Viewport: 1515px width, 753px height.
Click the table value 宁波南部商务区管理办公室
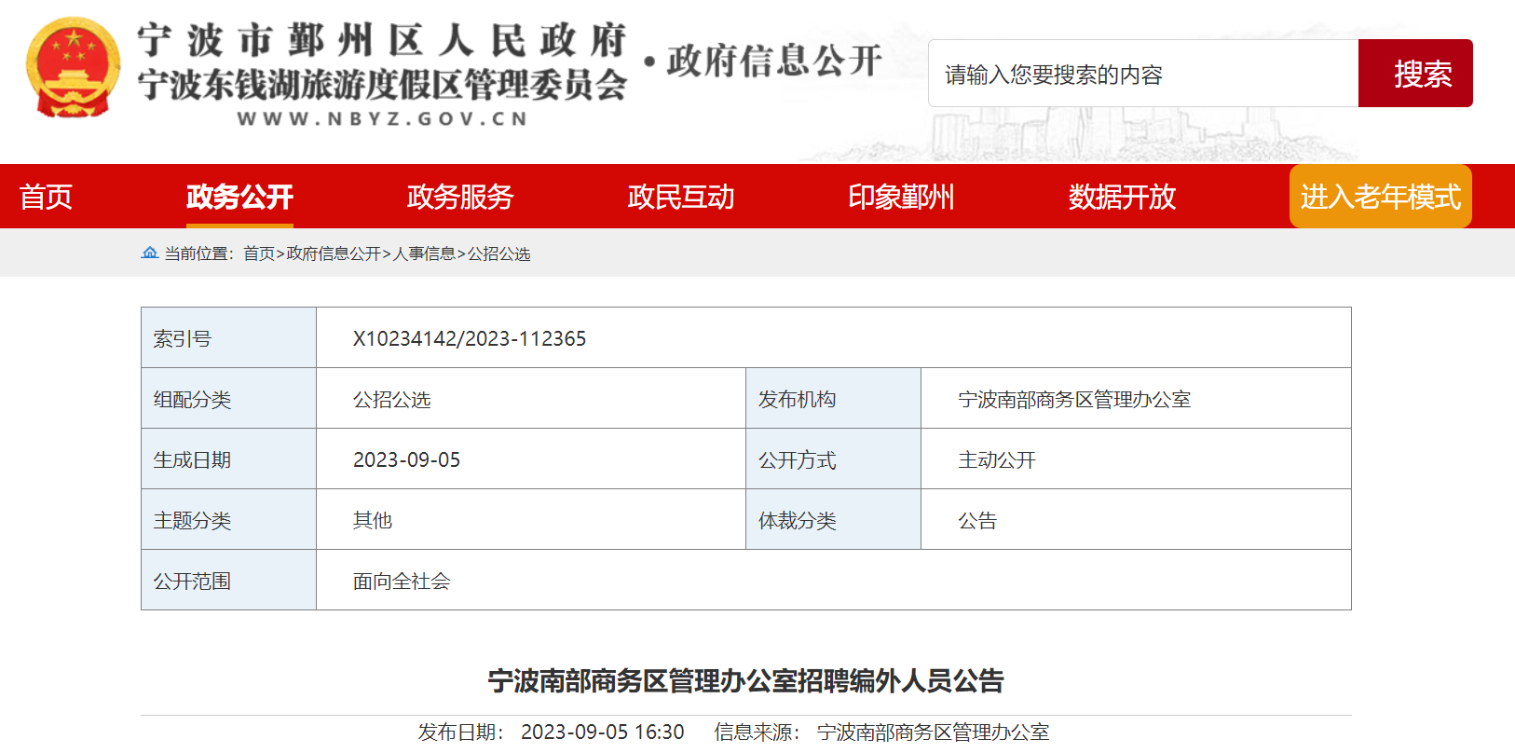(x=1074, y=399)
